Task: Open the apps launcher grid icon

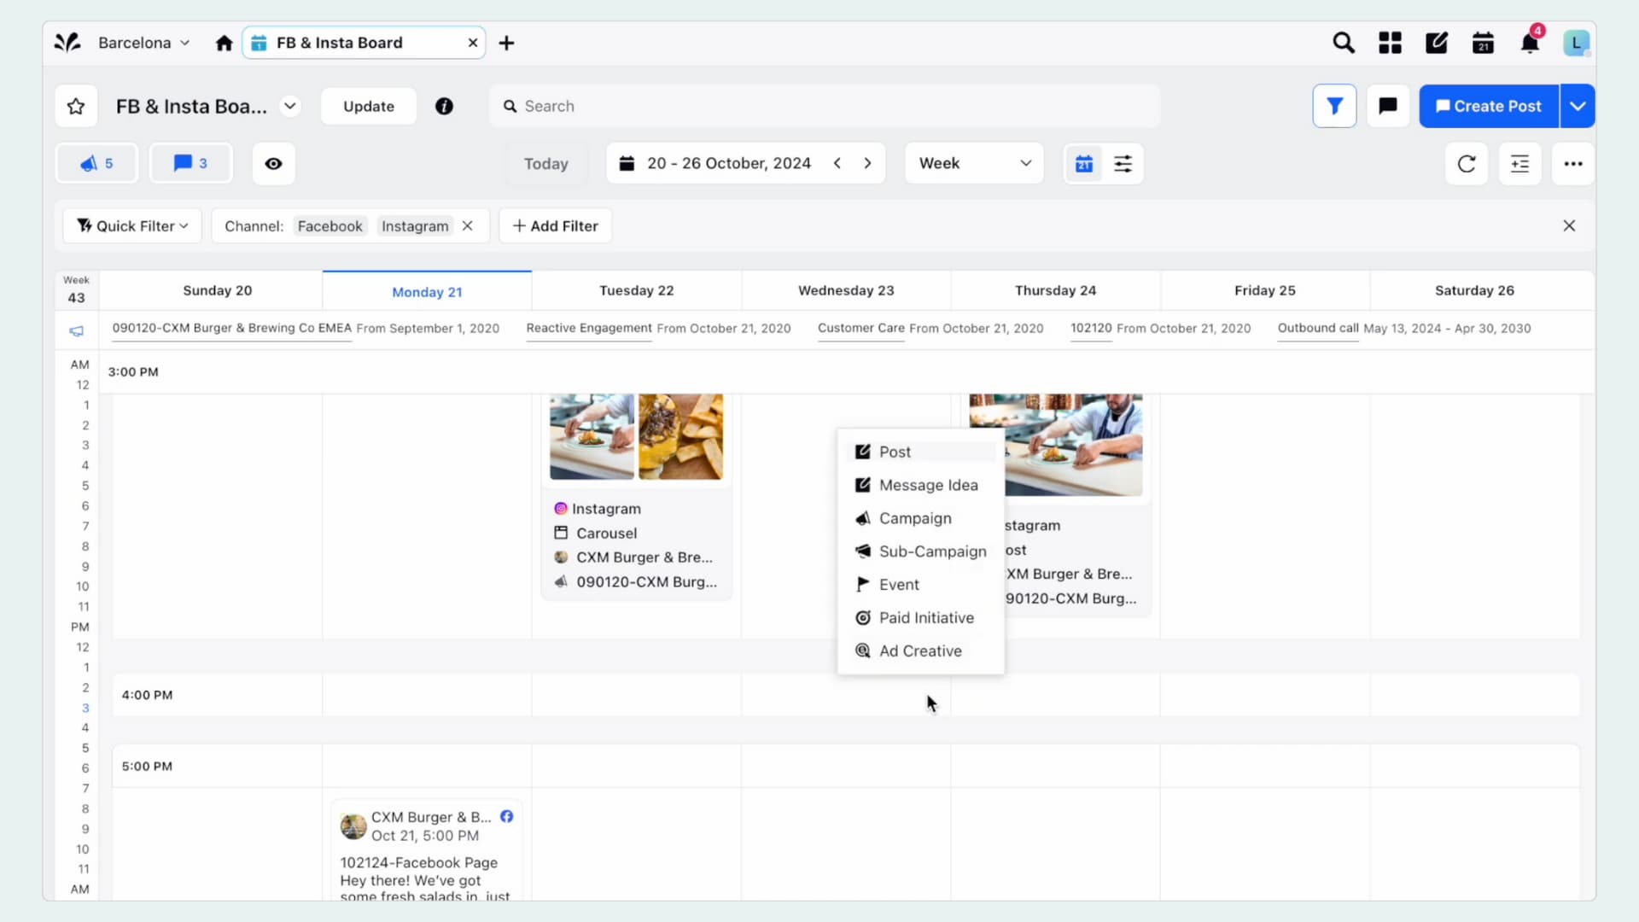Action: pos(1389,42)
